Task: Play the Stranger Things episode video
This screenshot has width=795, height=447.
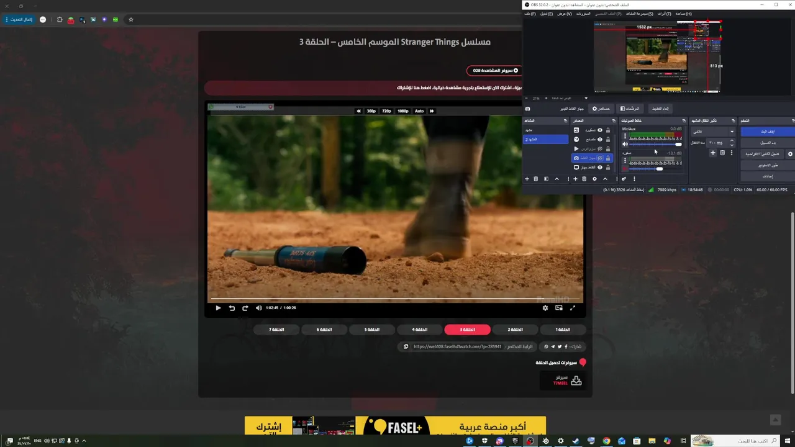Action: pyautogui.click(x=218, y=308)
